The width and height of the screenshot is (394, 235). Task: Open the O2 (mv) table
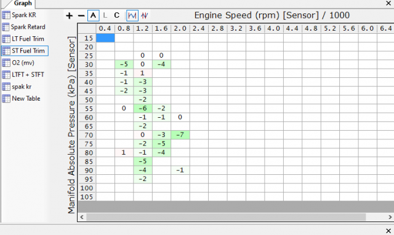coord(18,63)
